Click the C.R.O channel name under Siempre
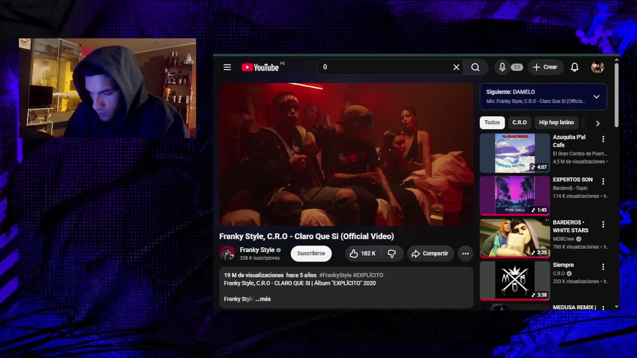The width and height of the screenshot is (637, 358). pyautogui.click(x=559, y=273)
